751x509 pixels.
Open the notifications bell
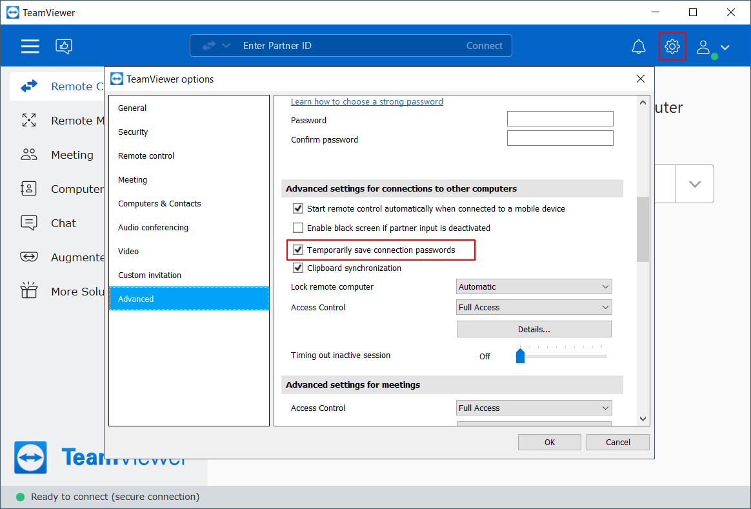639,46
